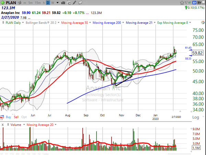This screenshot has width=206, height=155.
Task: Click the blue S icon at top right
Action: click(x=194, y=3)
